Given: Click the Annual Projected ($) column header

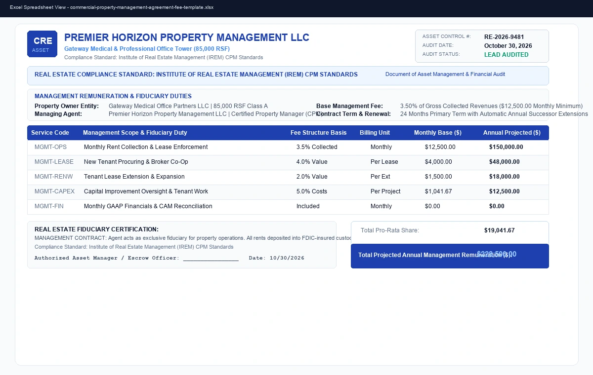Looking at the screenshot, I should [x=512, y=133].
